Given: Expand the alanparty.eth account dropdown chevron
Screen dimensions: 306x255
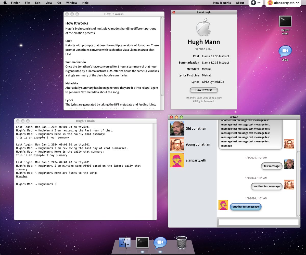Looking at the screenshot, I should (x=297, y=3).
